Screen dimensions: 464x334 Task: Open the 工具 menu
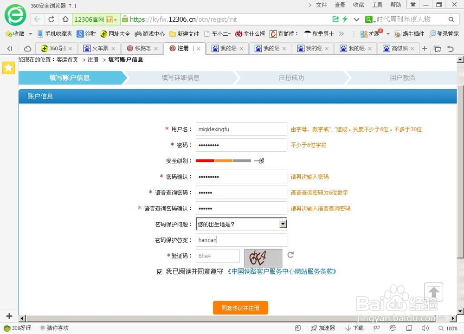click(377, 5)
